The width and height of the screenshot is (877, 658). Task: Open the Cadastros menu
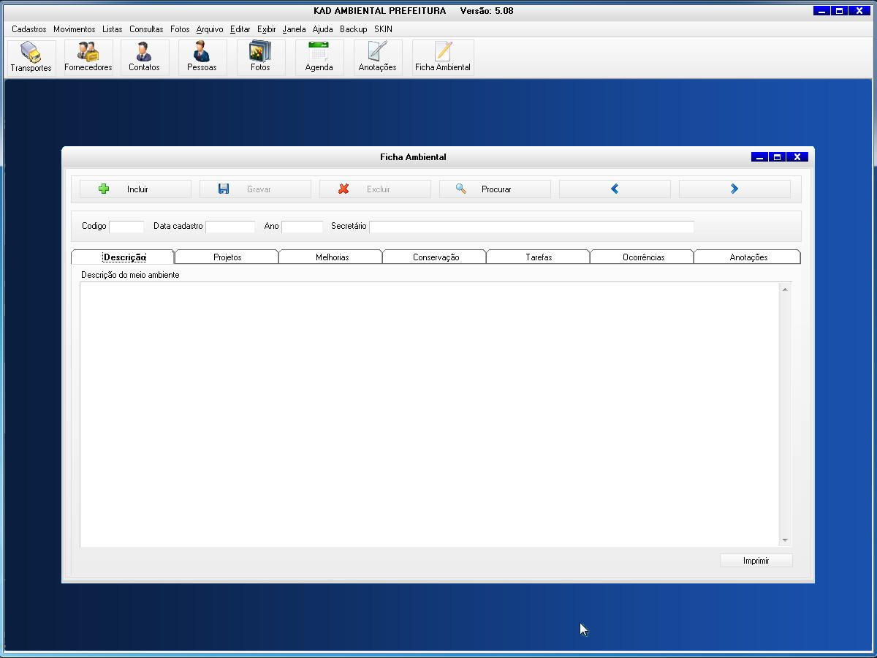pyautogui.click(x=29, y=29)
